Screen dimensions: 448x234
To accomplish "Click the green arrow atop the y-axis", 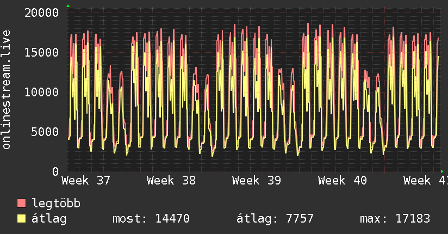I will pyautogui.click(x=68, y=6).
